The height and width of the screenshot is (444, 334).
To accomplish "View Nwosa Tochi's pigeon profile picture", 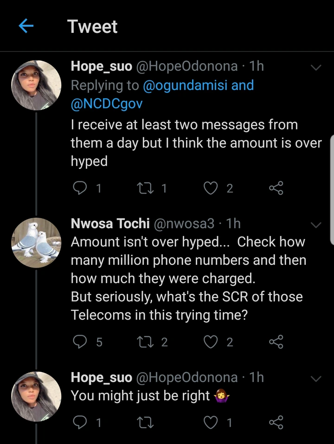I will click(36, 241).
